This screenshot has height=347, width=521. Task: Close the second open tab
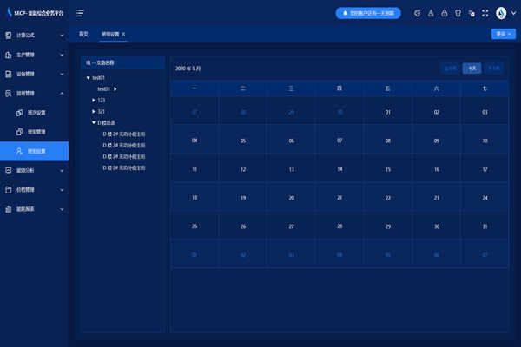(x=123, y=34)
